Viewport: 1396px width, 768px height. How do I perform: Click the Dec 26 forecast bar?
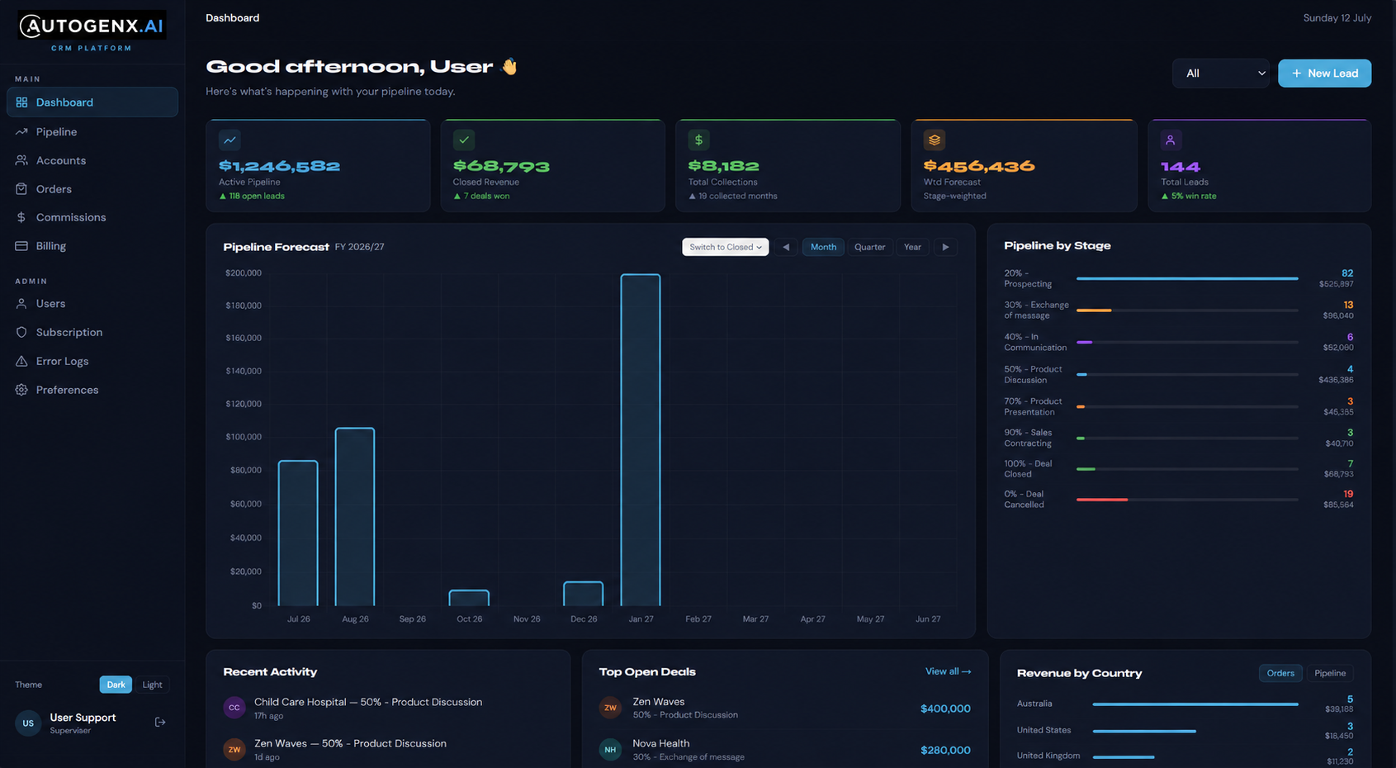(584, 594)
